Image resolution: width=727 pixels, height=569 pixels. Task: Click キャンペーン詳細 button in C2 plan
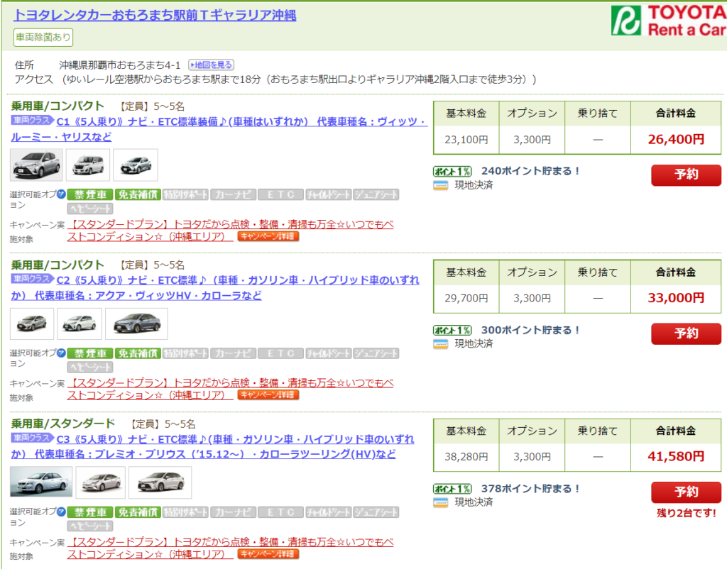(268, 394)
